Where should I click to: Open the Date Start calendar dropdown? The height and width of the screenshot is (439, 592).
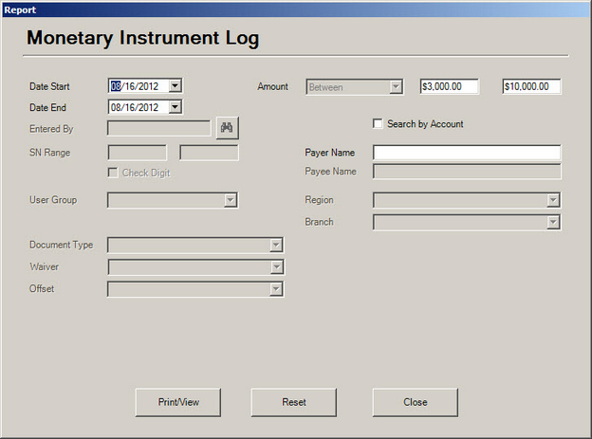[175, 86]
